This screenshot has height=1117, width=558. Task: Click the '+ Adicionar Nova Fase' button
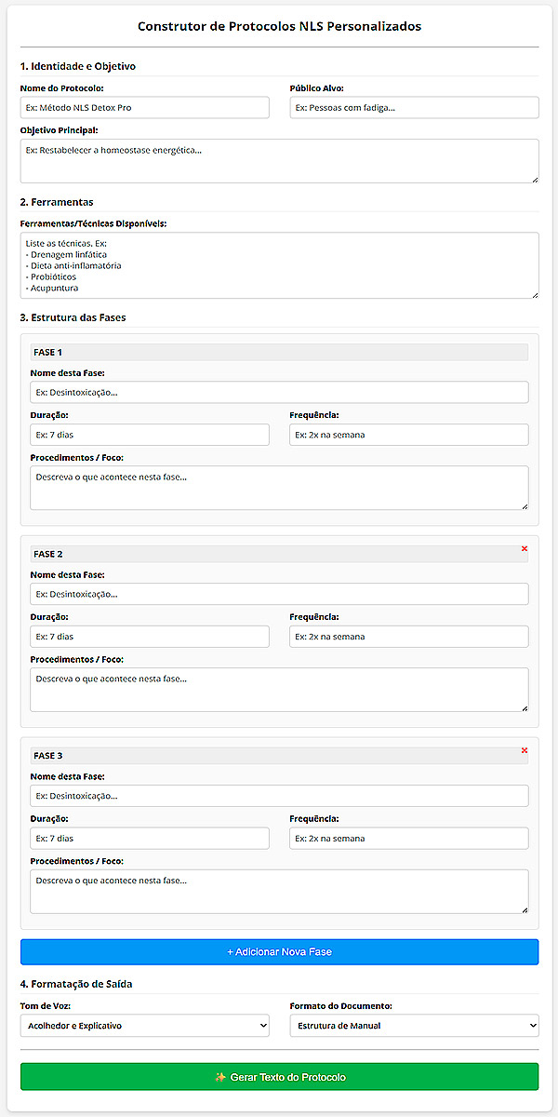(279, 951)
